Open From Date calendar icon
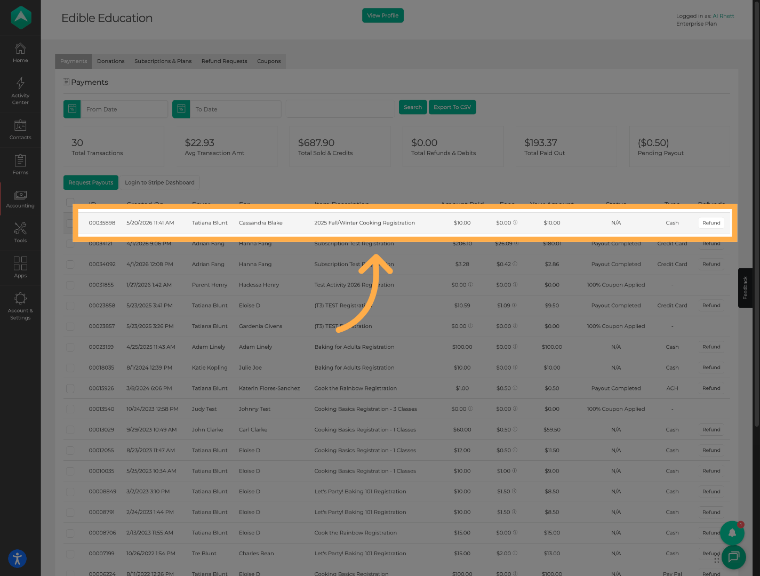The width and height of the screenshot is (760, 576). coord(72,109)
